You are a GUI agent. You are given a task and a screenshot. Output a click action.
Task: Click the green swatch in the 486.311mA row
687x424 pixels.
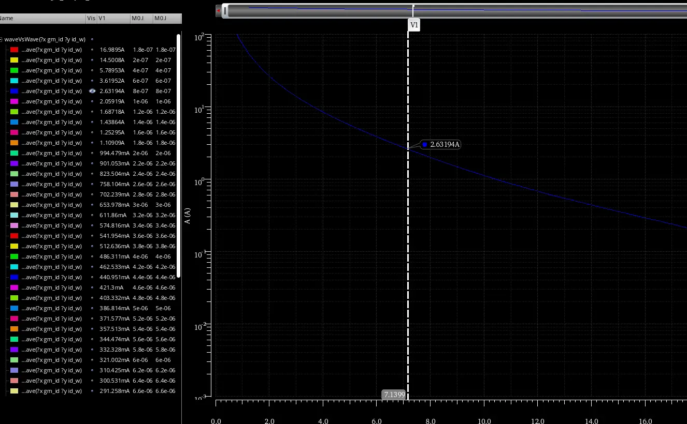15,256
